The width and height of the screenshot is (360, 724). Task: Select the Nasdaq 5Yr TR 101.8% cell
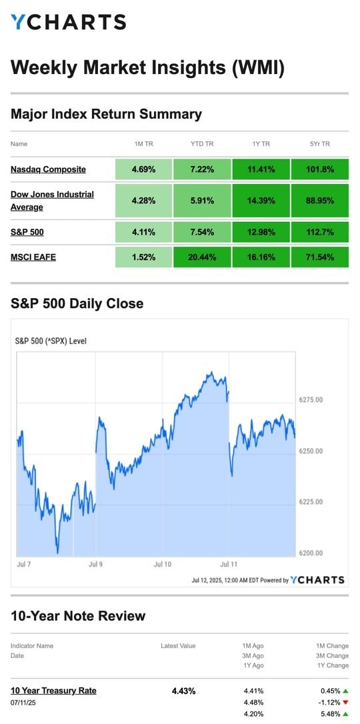320,169
